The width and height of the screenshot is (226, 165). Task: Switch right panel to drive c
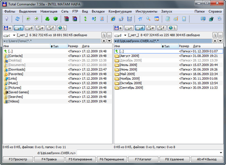click(x=129, y=28)
